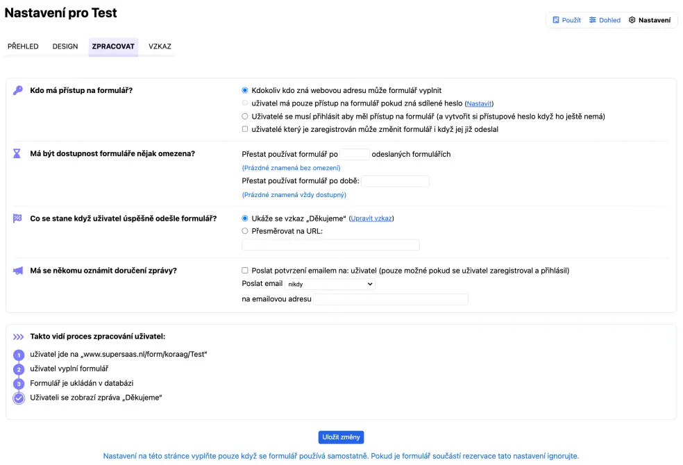
Task: Click the checkered flag icon for submission result
Action: (x=17, y=218)
